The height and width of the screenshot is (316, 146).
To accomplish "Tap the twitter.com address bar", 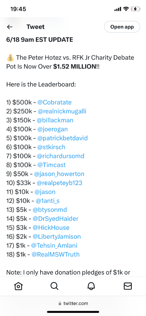I will click(x=73, y=303).
